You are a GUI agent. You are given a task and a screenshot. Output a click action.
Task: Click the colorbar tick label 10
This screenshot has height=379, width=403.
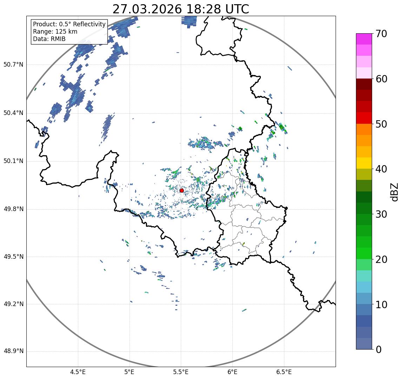pos(381,305)
